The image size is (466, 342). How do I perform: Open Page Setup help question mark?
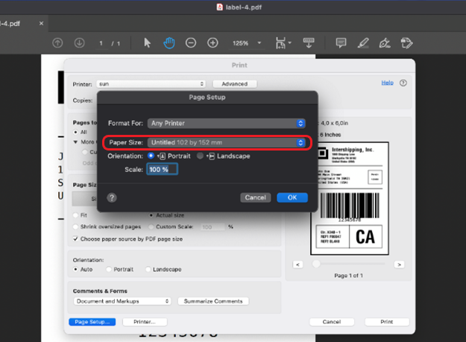112,197
